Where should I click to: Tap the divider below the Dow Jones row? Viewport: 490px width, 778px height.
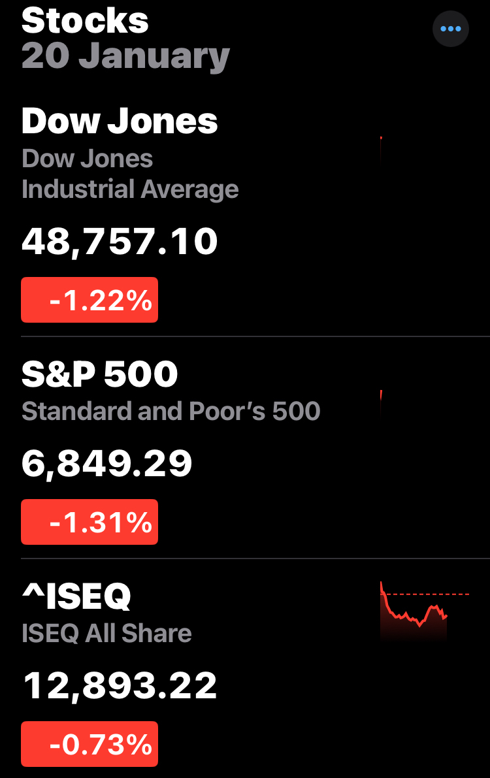point(255,336)
